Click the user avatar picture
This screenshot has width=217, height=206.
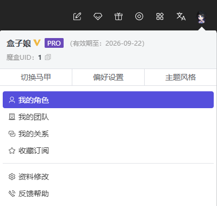[202, 17]
